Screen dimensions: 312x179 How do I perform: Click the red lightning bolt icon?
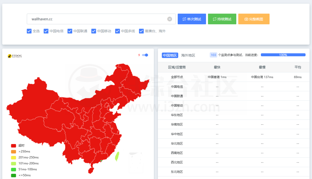(139, 55)
